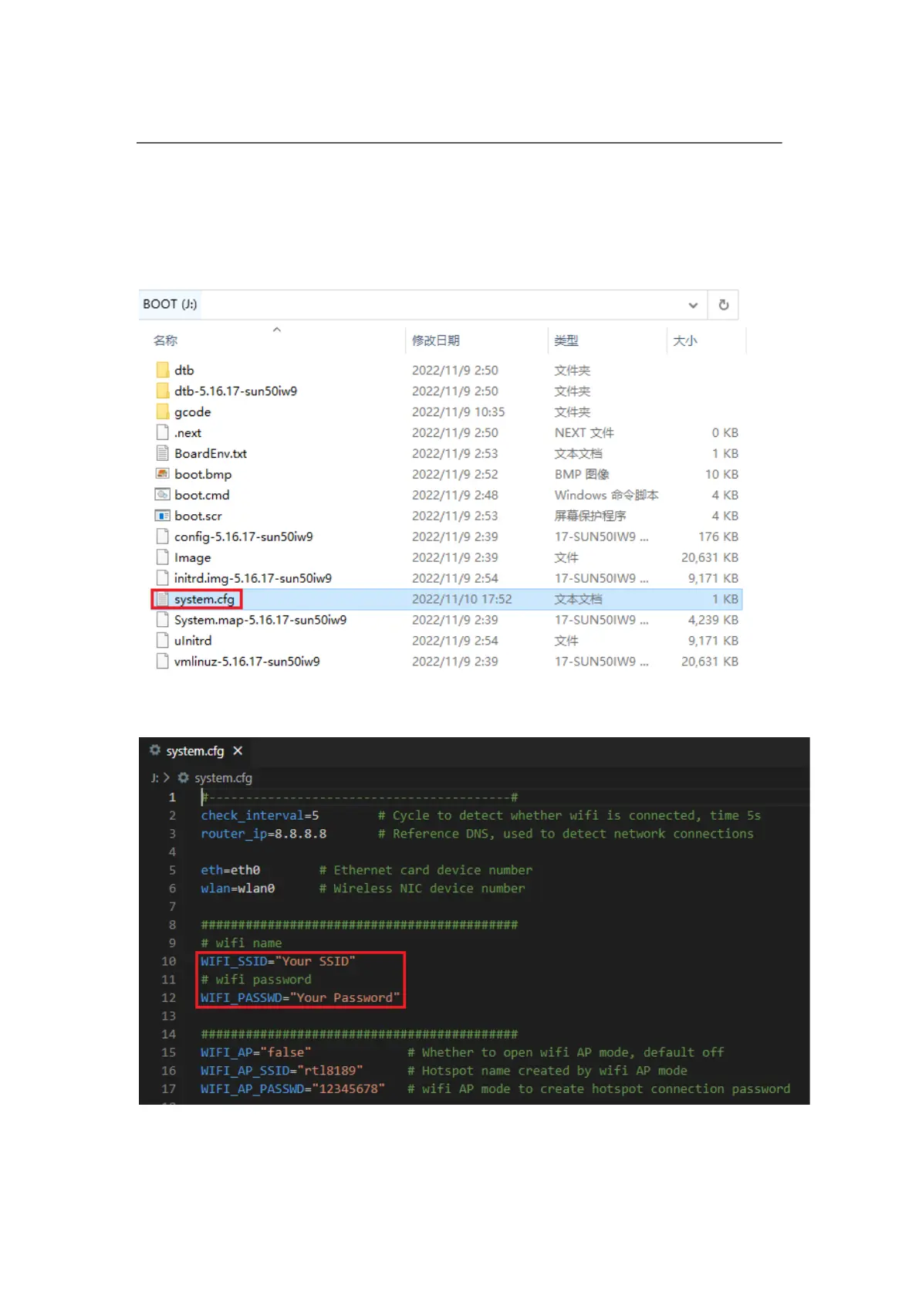Click the .next file icon

(162, 432)
